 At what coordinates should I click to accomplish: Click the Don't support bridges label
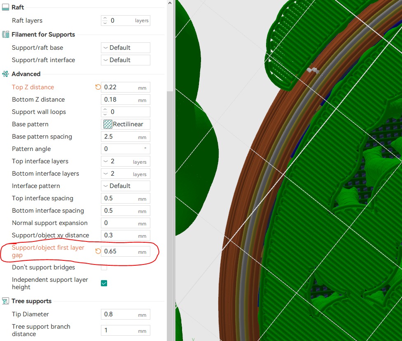[43, 267]
